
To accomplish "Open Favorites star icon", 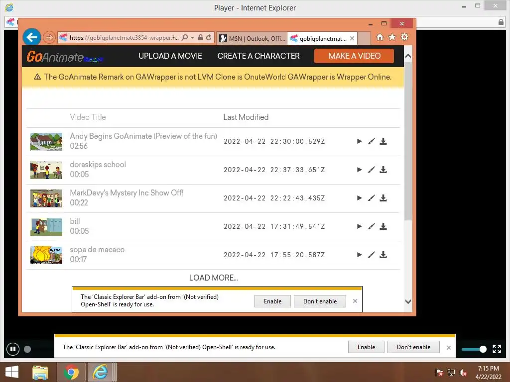I will [x=392, y=37].
